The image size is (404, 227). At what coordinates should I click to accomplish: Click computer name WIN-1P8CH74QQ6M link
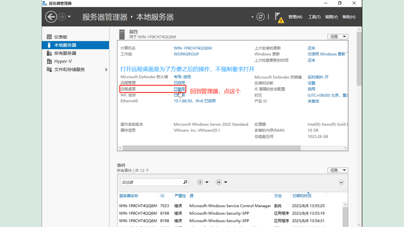tap(193, 48)
